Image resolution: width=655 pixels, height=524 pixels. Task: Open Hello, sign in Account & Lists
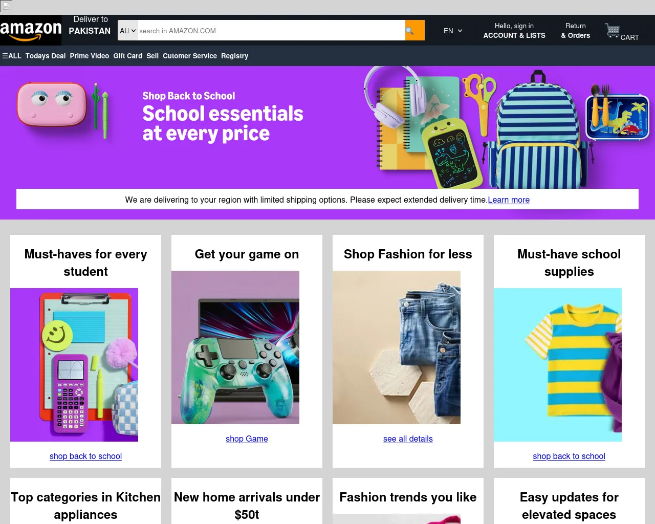(x=514, y=30)
